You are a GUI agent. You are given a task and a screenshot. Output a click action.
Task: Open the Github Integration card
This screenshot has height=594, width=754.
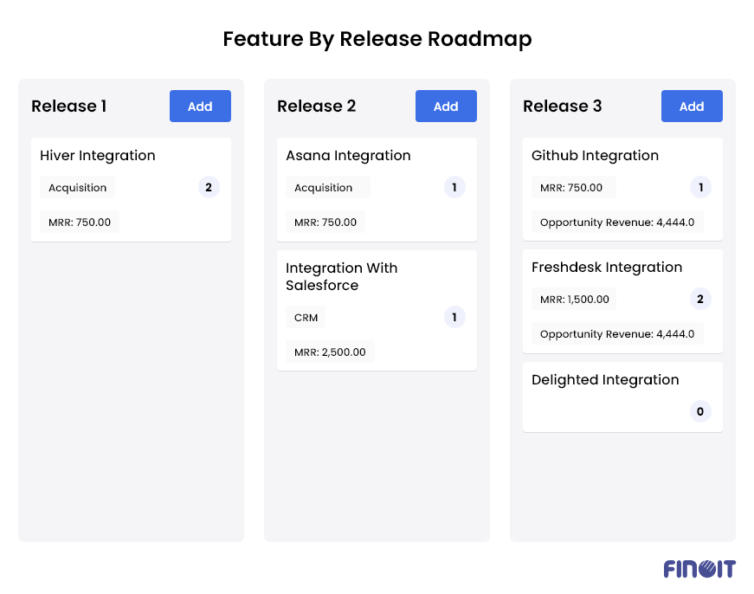click(x=595, y=155)
